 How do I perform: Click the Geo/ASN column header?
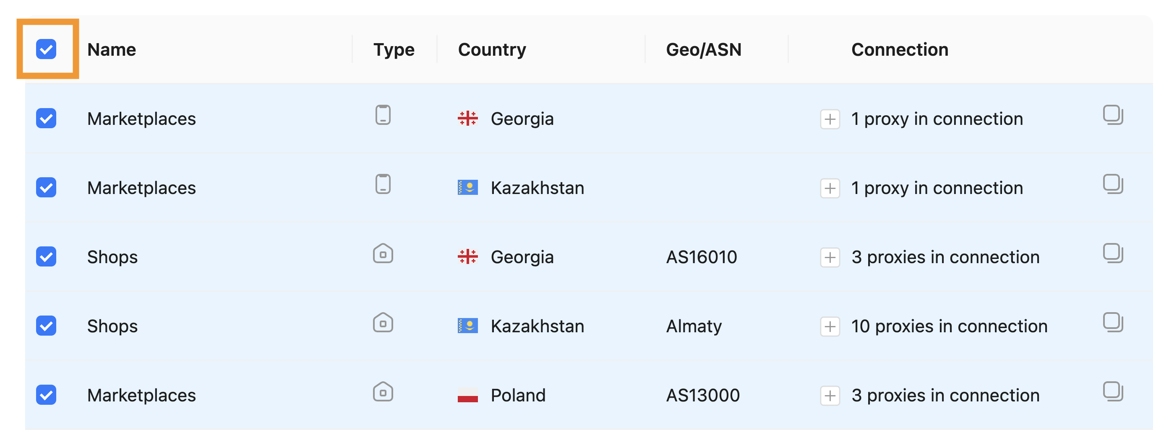coord(703,49)
